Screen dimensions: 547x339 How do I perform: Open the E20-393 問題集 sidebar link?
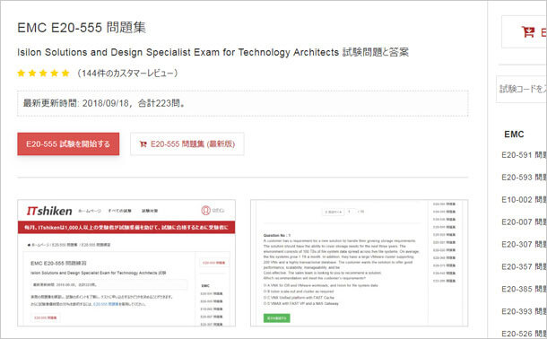[x=524, y=311]
